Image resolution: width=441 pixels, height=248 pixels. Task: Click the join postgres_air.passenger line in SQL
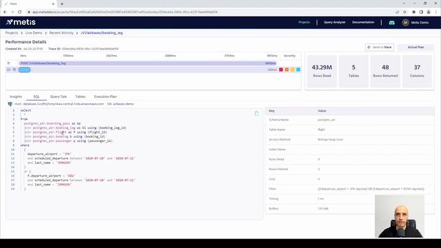tap(68, 141)
